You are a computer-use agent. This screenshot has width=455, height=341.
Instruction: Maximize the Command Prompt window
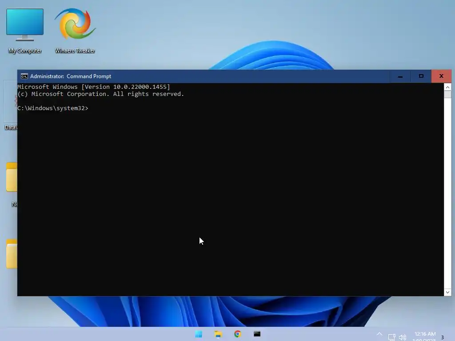tap(421, 76)
